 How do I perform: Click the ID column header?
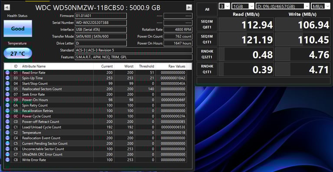pos(16,66)
